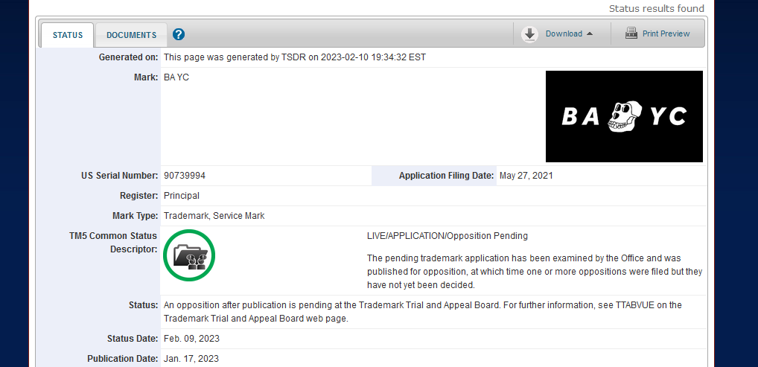Expand the Download dropdown triangle
Image resolution: width=758 pixels, height=367 pixels.
click(x=590, y=33)
